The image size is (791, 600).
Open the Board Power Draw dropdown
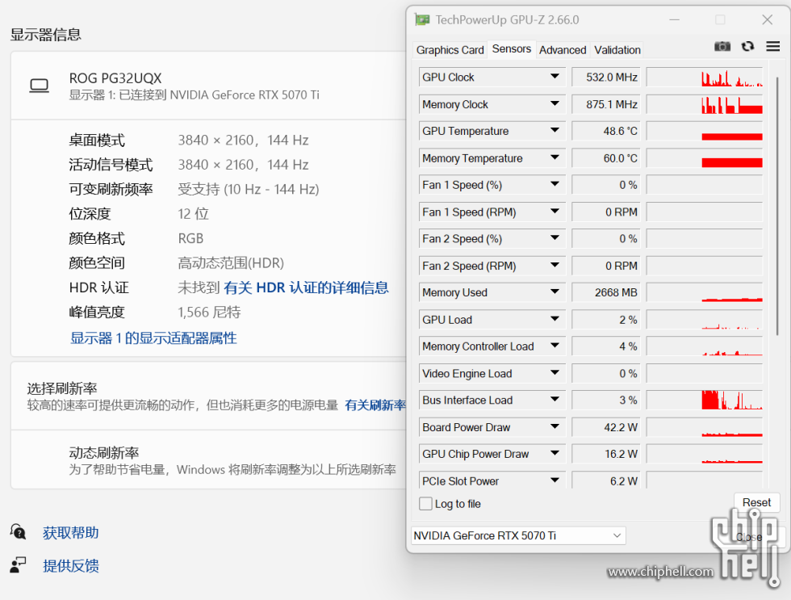(555, 427)
